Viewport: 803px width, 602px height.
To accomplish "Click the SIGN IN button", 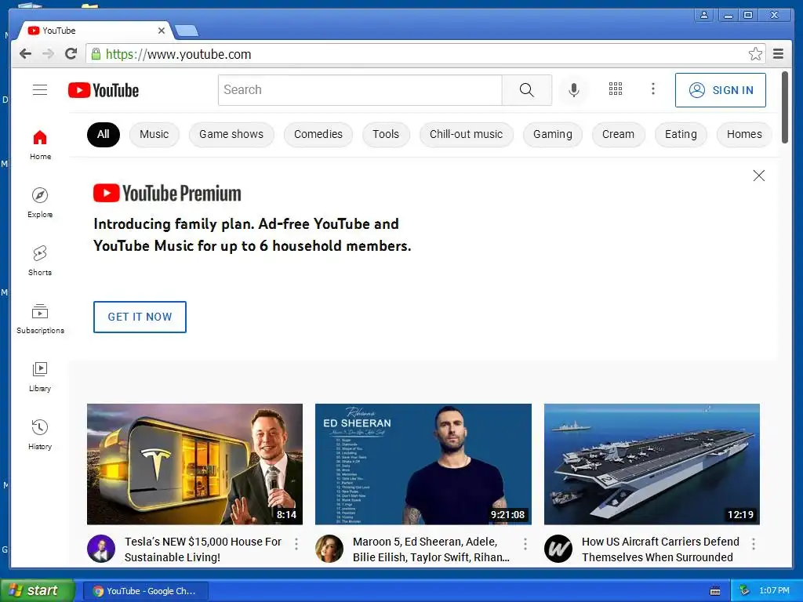I will [x=721, y=90].
